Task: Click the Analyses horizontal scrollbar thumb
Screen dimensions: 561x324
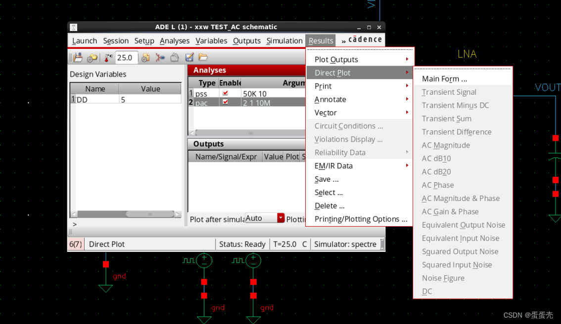Action: [x=250, y=132]
